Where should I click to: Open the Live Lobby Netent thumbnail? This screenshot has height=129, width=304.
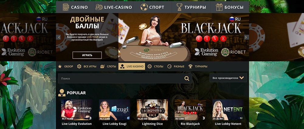point(228,110)
